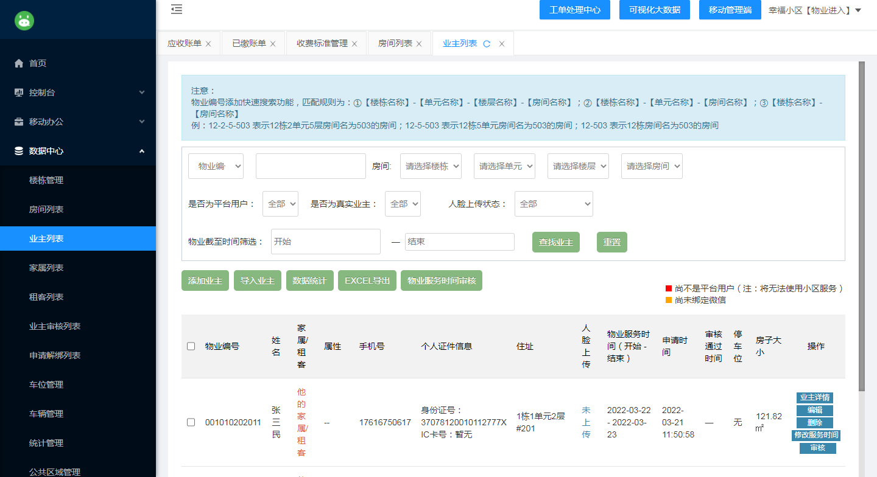Switch to the 房间列表 tab
The width and height of the screenshot is (877, 477).
click(x=395, y=44)
